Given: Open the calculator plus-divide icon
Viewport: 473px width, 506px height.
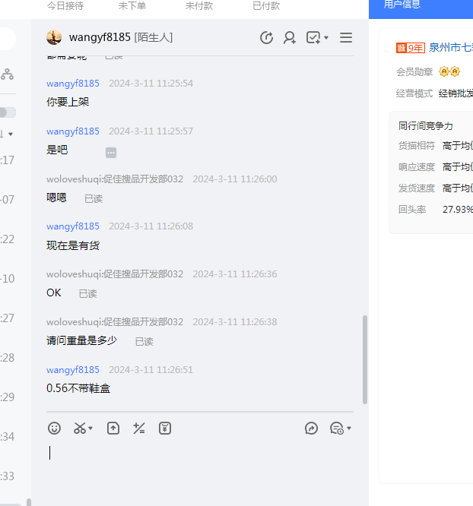Looking at the screenshot, I should pos(139,429).
